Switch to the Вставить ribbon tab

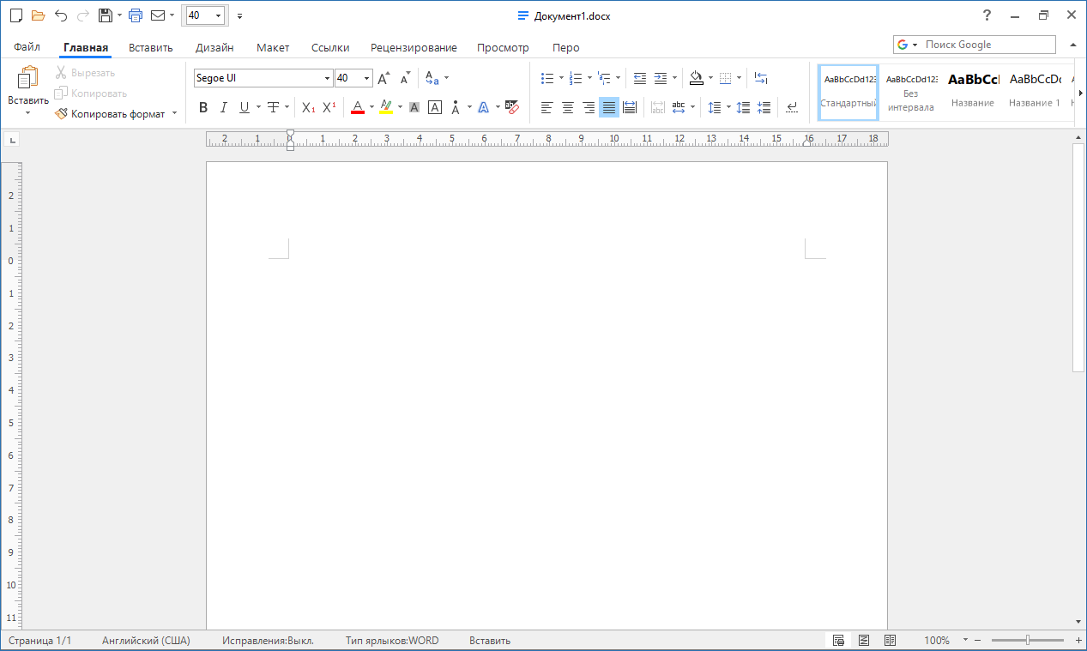[151, 48]
